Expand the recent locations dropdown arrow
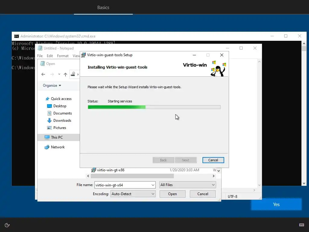309x232 pixels. pyautogui.click(x=59, y=74)
